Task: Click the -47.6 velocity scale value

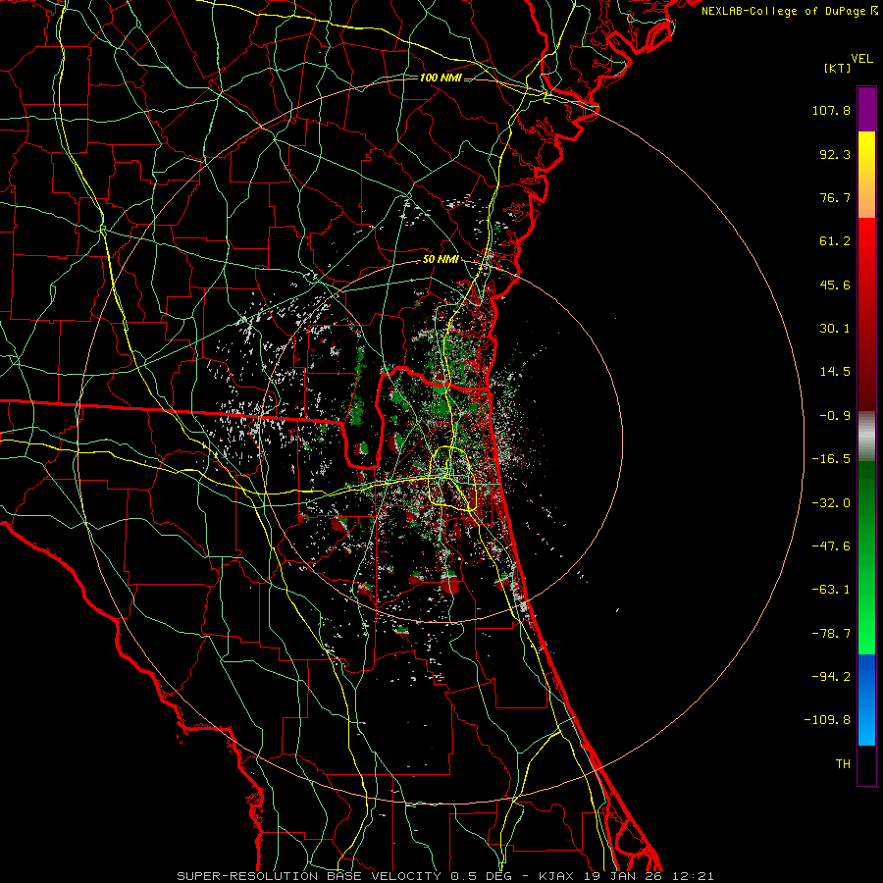Action: pyautogui.click(x=831, y=546)
